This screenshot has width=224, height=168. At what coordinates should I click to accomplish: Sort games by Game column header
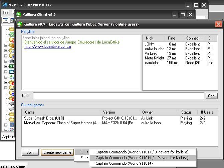click(61, 112)
